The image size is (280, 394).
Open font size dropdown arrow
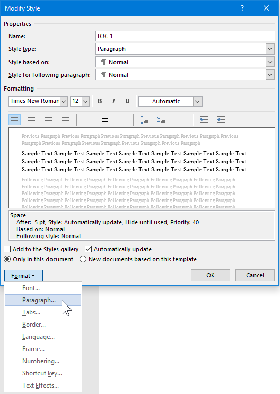coord(85,101)
